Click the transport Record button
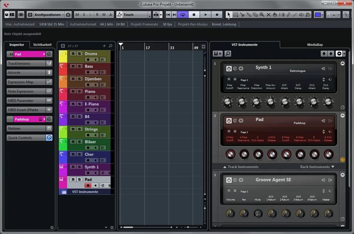 [217, 15]
